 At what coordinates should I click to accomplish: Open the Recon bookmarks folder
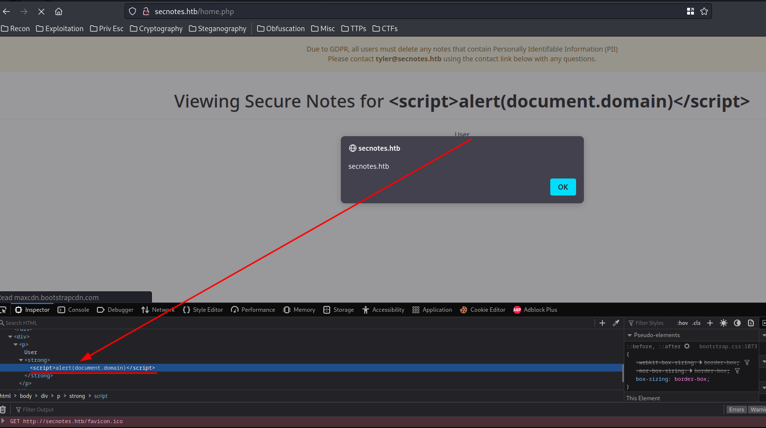coord(16,29)
